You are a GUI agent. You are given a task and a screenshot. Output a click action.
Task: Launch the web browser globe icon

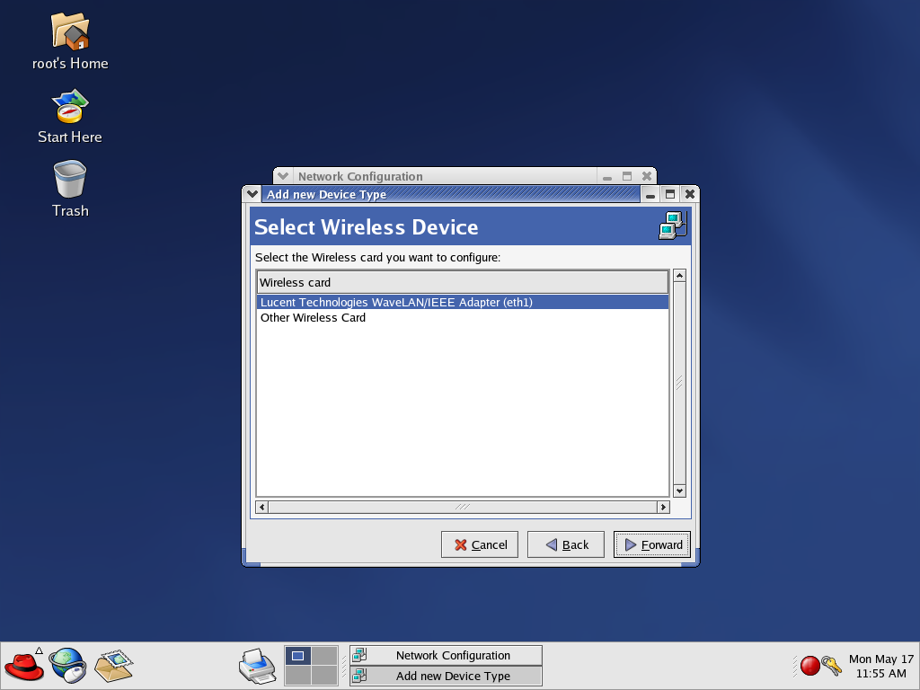tap(67, 666)
